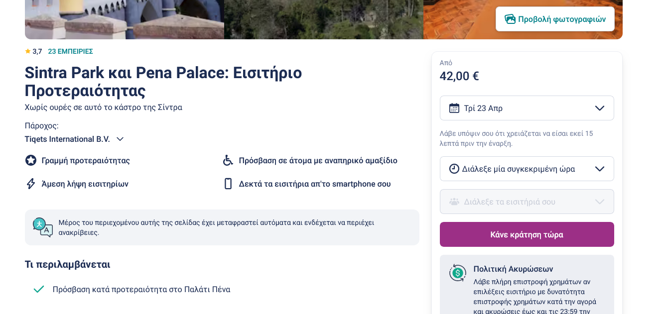This screenshot has width=666, height=314.
Task: Expand the Tiqets International B.V. provider chevron
Action: coord(120,139)
